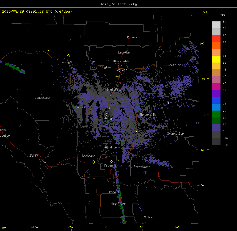Click the 100 tick on right axis

click(202, 43)
